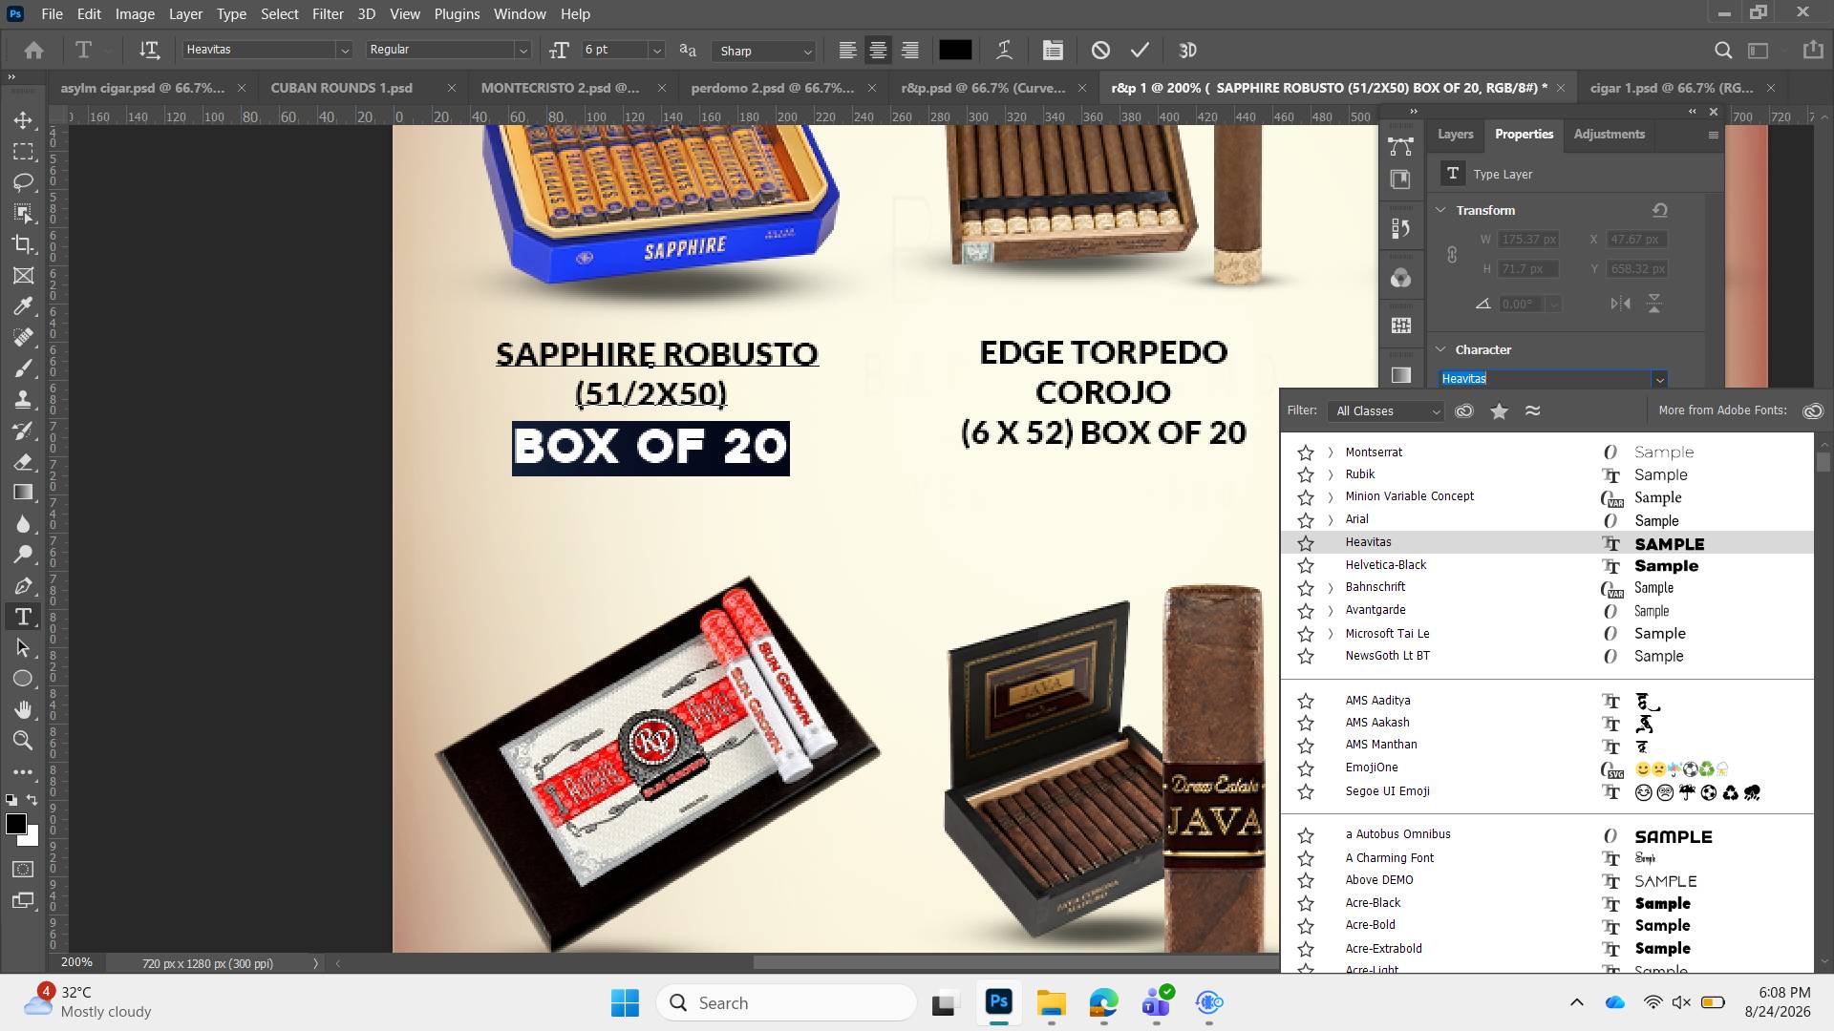The image size is (1834, 1031).
Task: Open the Filter menu
Action: [x=328, y=14]
